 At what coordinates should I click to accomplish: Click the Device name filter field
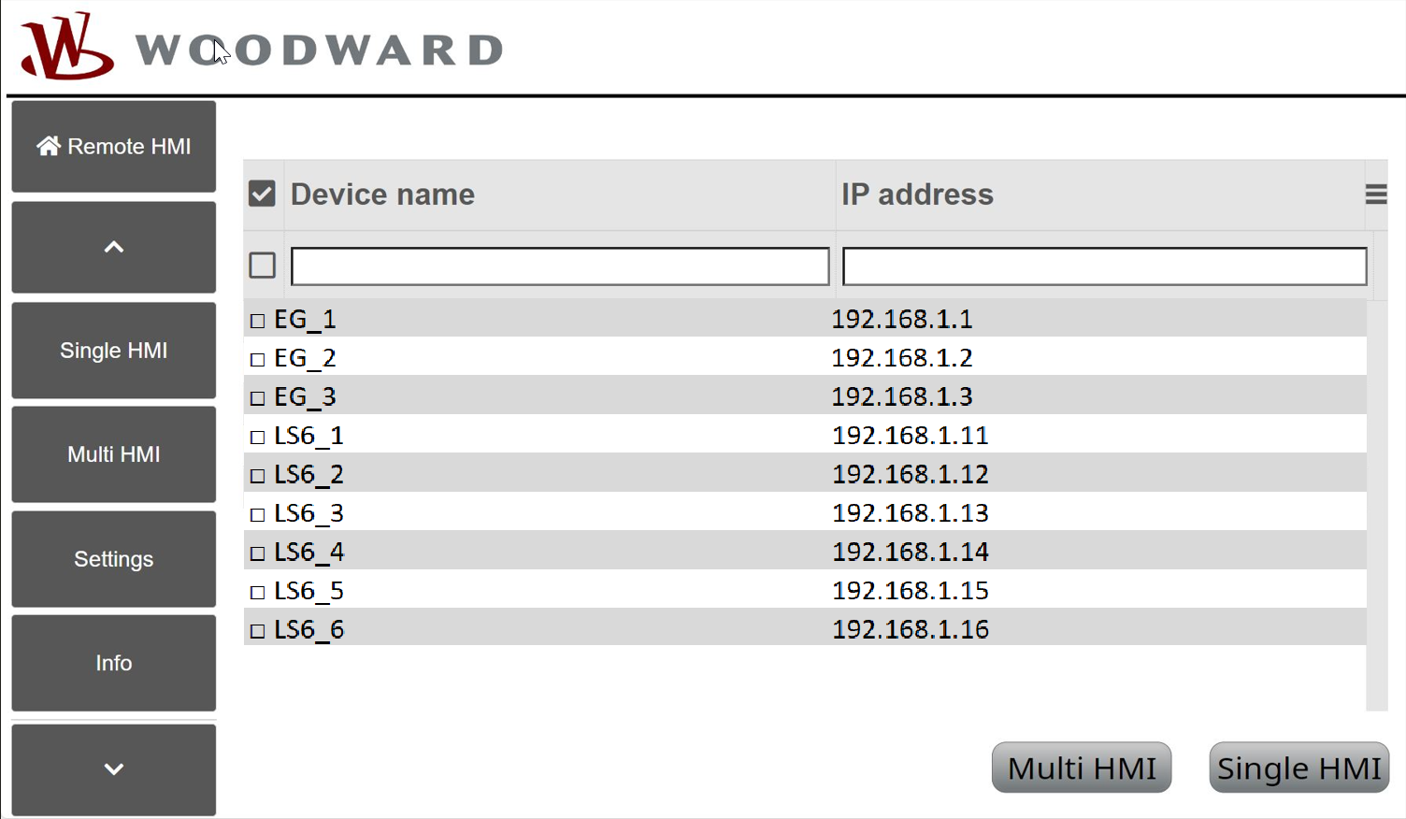pyautogui.click(x=560, y=266)
